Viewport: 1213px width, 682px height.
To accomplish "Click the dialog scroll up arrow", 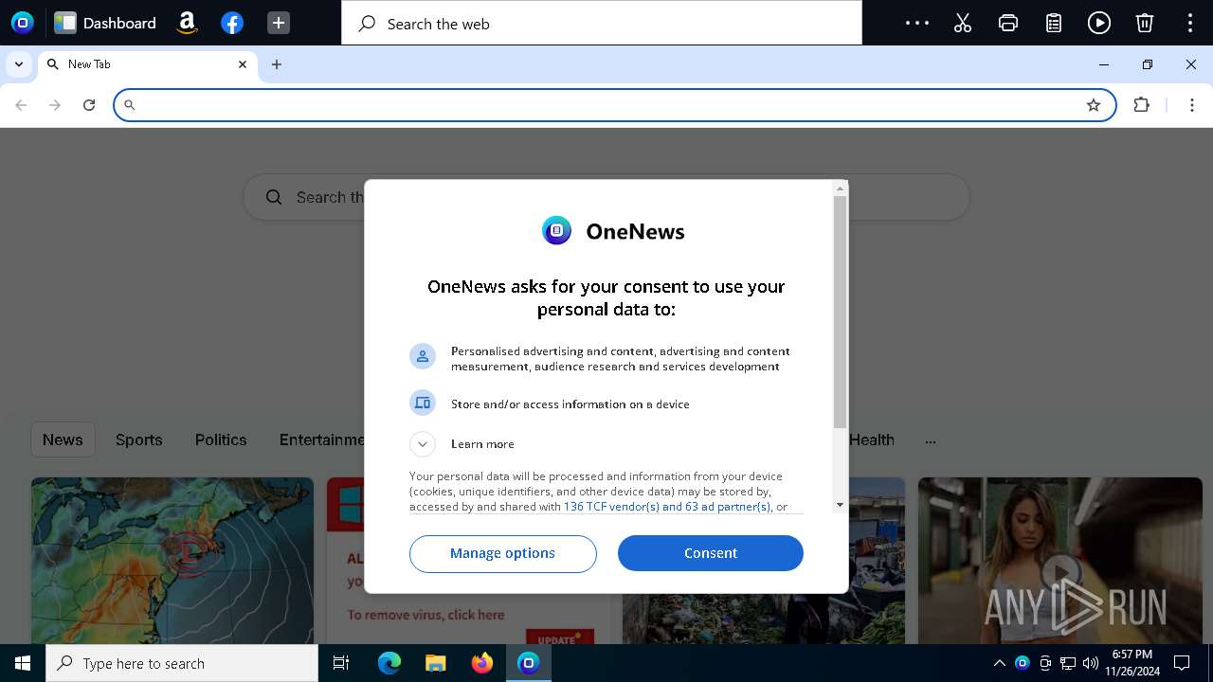I will tap(840, 188).
